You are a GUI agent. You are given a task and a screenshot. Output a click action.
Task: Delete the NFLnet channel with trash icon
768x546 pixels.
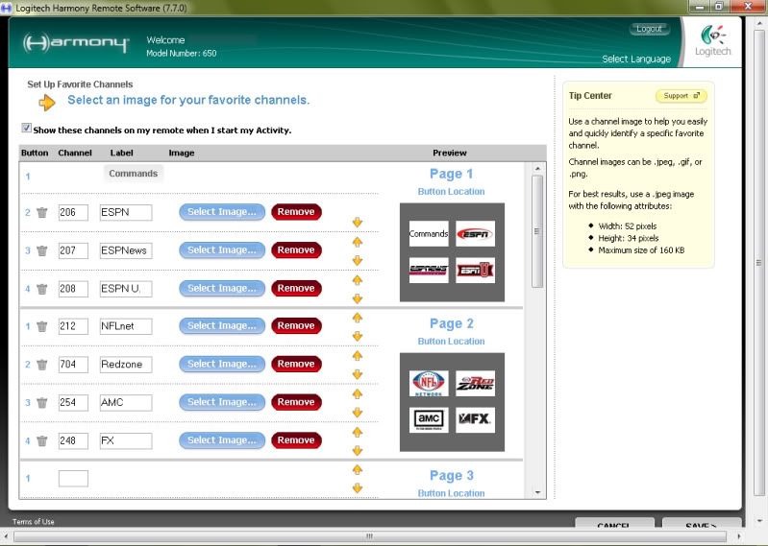point(42,326)
